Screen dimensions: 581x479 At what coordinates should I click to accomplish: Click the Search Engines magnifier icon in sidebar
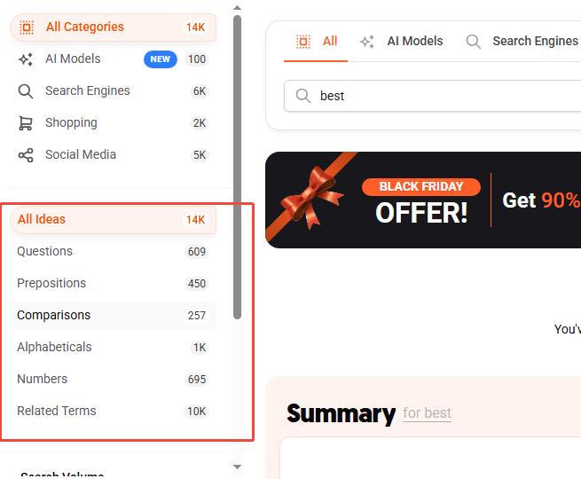pyautogui.click(x=26, y=91)
